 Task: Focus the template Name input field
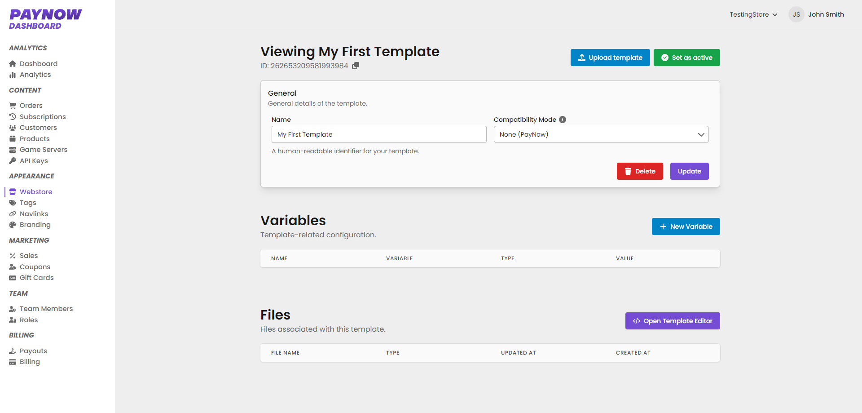(x=378, y=134)
